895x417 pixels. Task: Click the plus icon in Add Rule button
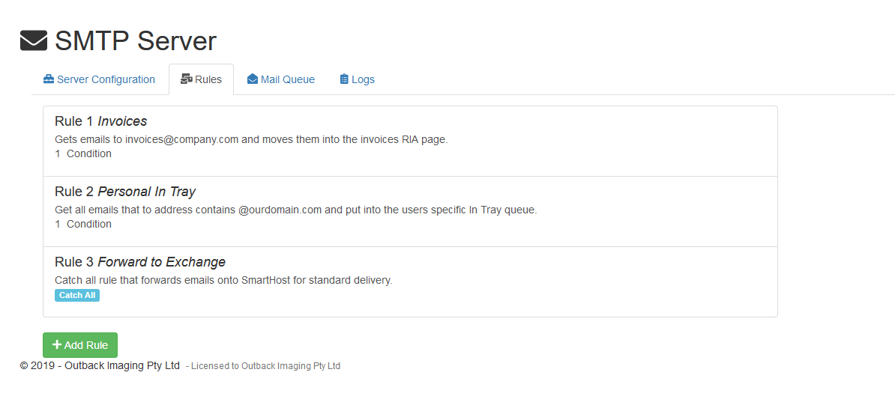click(57, 345)
